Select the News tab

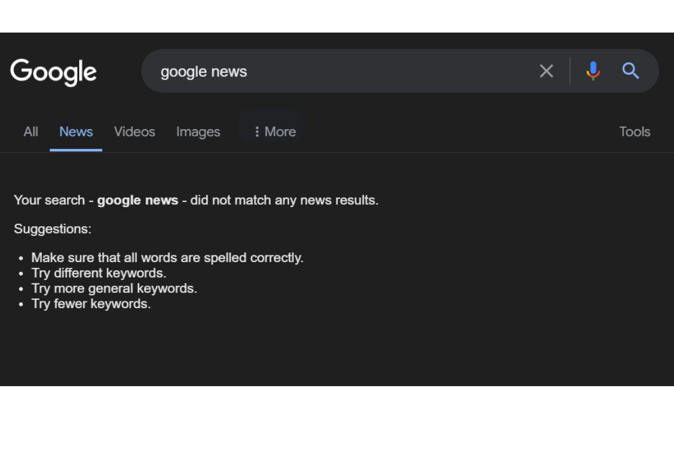[x=76, y=132]
